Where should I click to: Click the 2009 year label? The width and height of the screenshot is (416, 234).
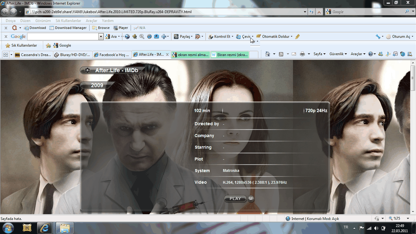(x=97, y=85)
